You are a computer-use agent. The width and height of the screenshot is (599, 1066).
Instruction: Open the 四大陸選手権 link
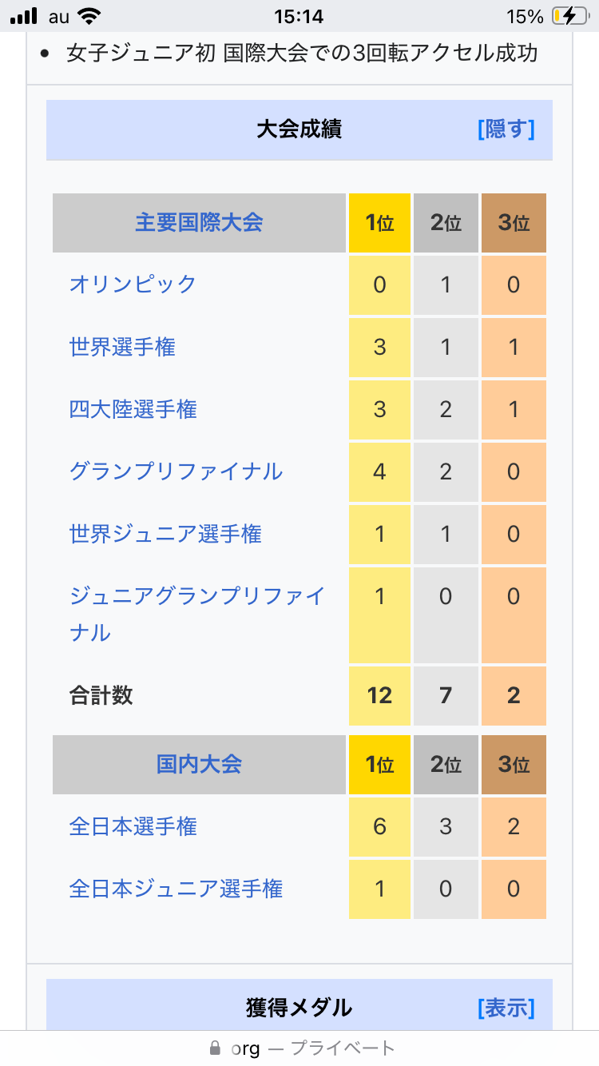tap(133, 409)
